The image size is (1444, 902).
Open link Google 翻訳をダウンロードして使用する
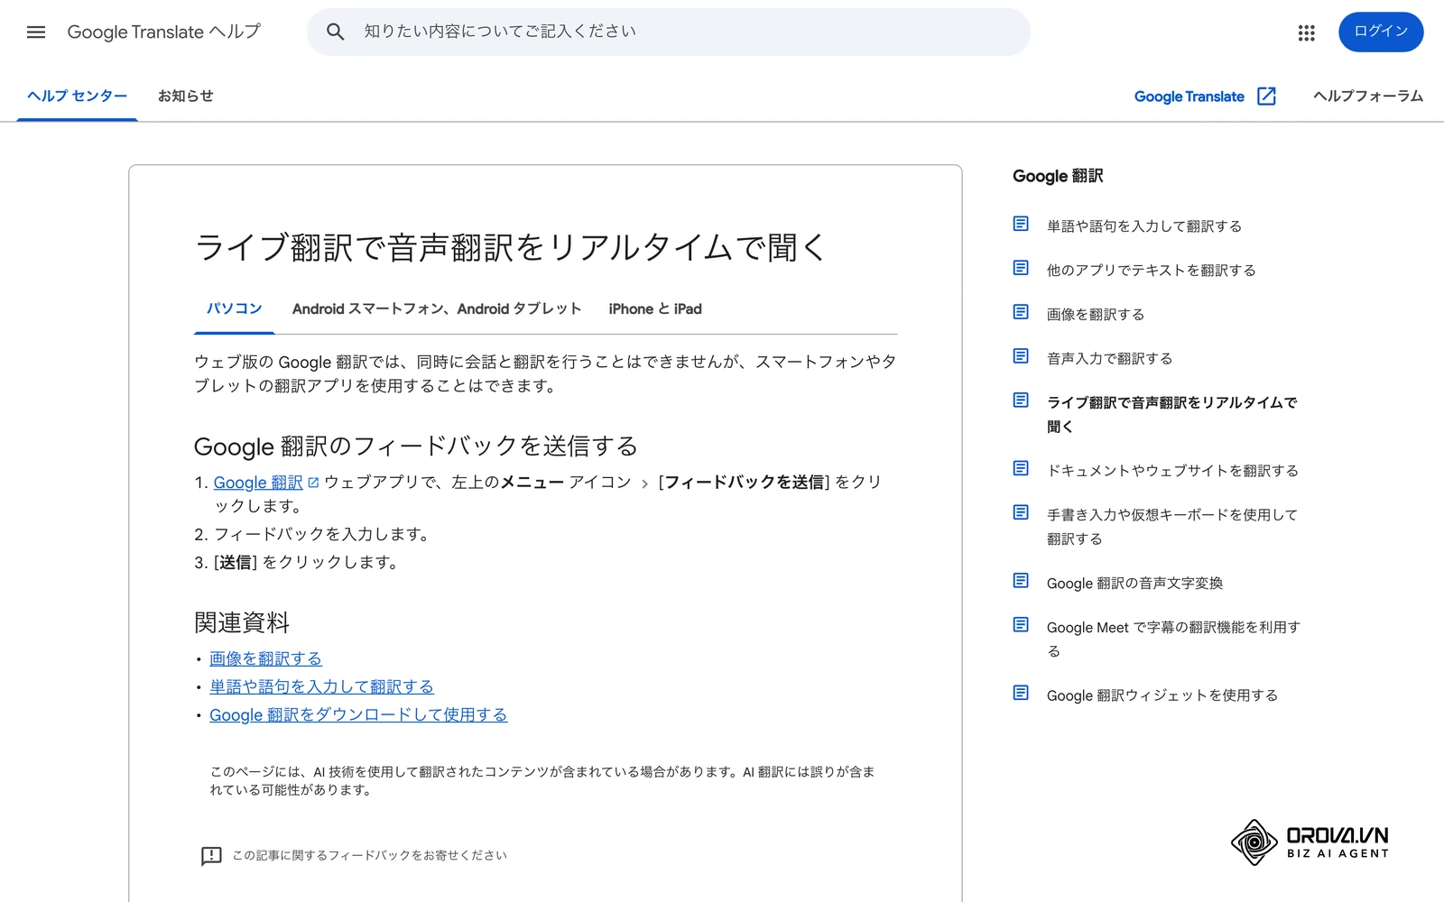pos(358,715)
